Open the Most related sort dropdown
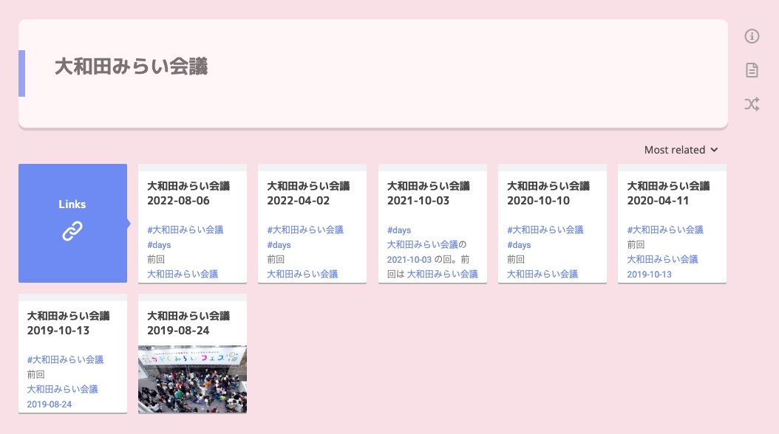This screenshot has height=434, width=779. coord(681,150)
